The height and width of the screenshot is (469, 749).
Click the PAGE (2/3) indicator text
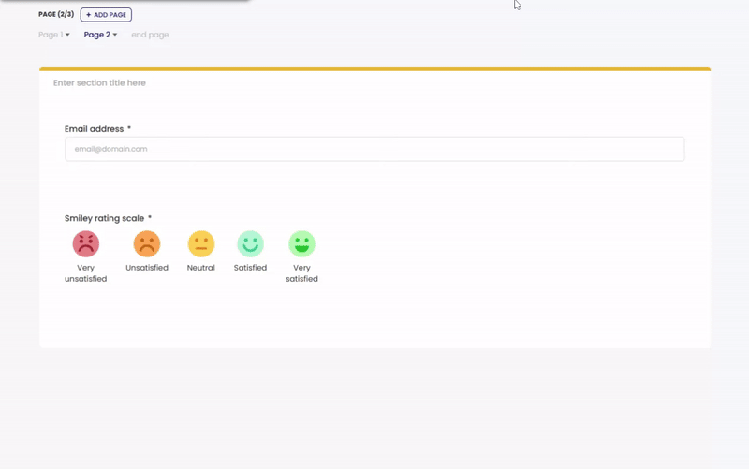pos(56,15)
